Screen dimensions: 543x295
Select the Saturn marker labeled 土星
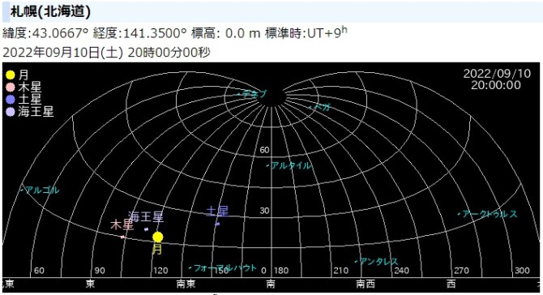click(x=217, y=224)
